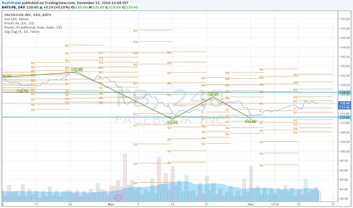Click the L:119.66 low value

tap(113, 7)
